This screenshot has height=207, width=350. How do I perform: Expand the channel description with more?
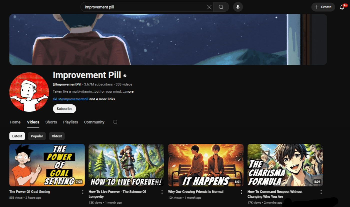click(x=128, y=91)
